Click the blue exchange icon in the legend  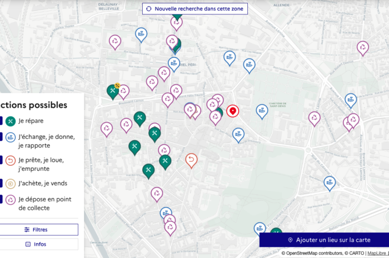11,136
